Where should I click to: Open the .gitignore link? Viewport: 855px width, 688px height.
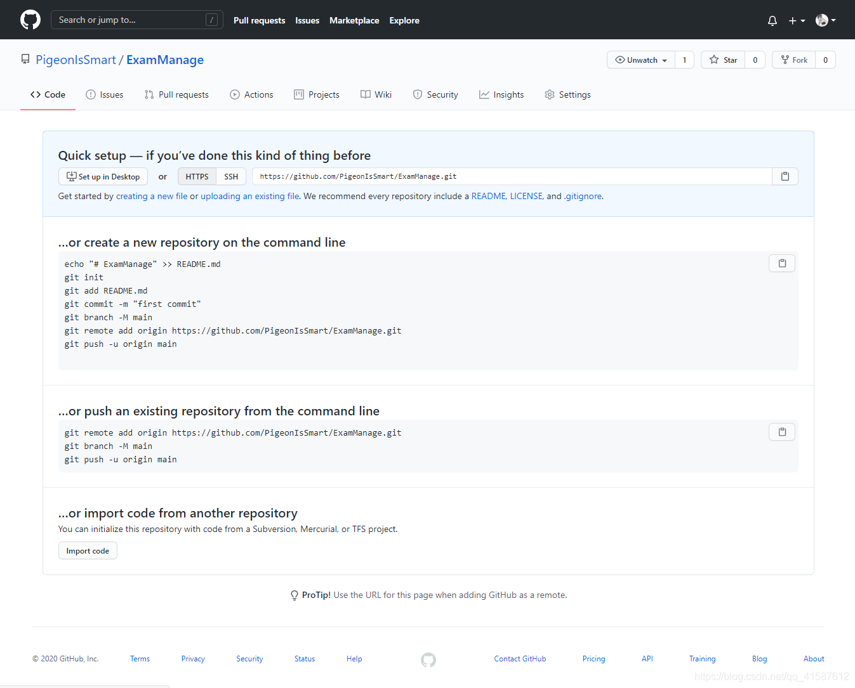583,196
